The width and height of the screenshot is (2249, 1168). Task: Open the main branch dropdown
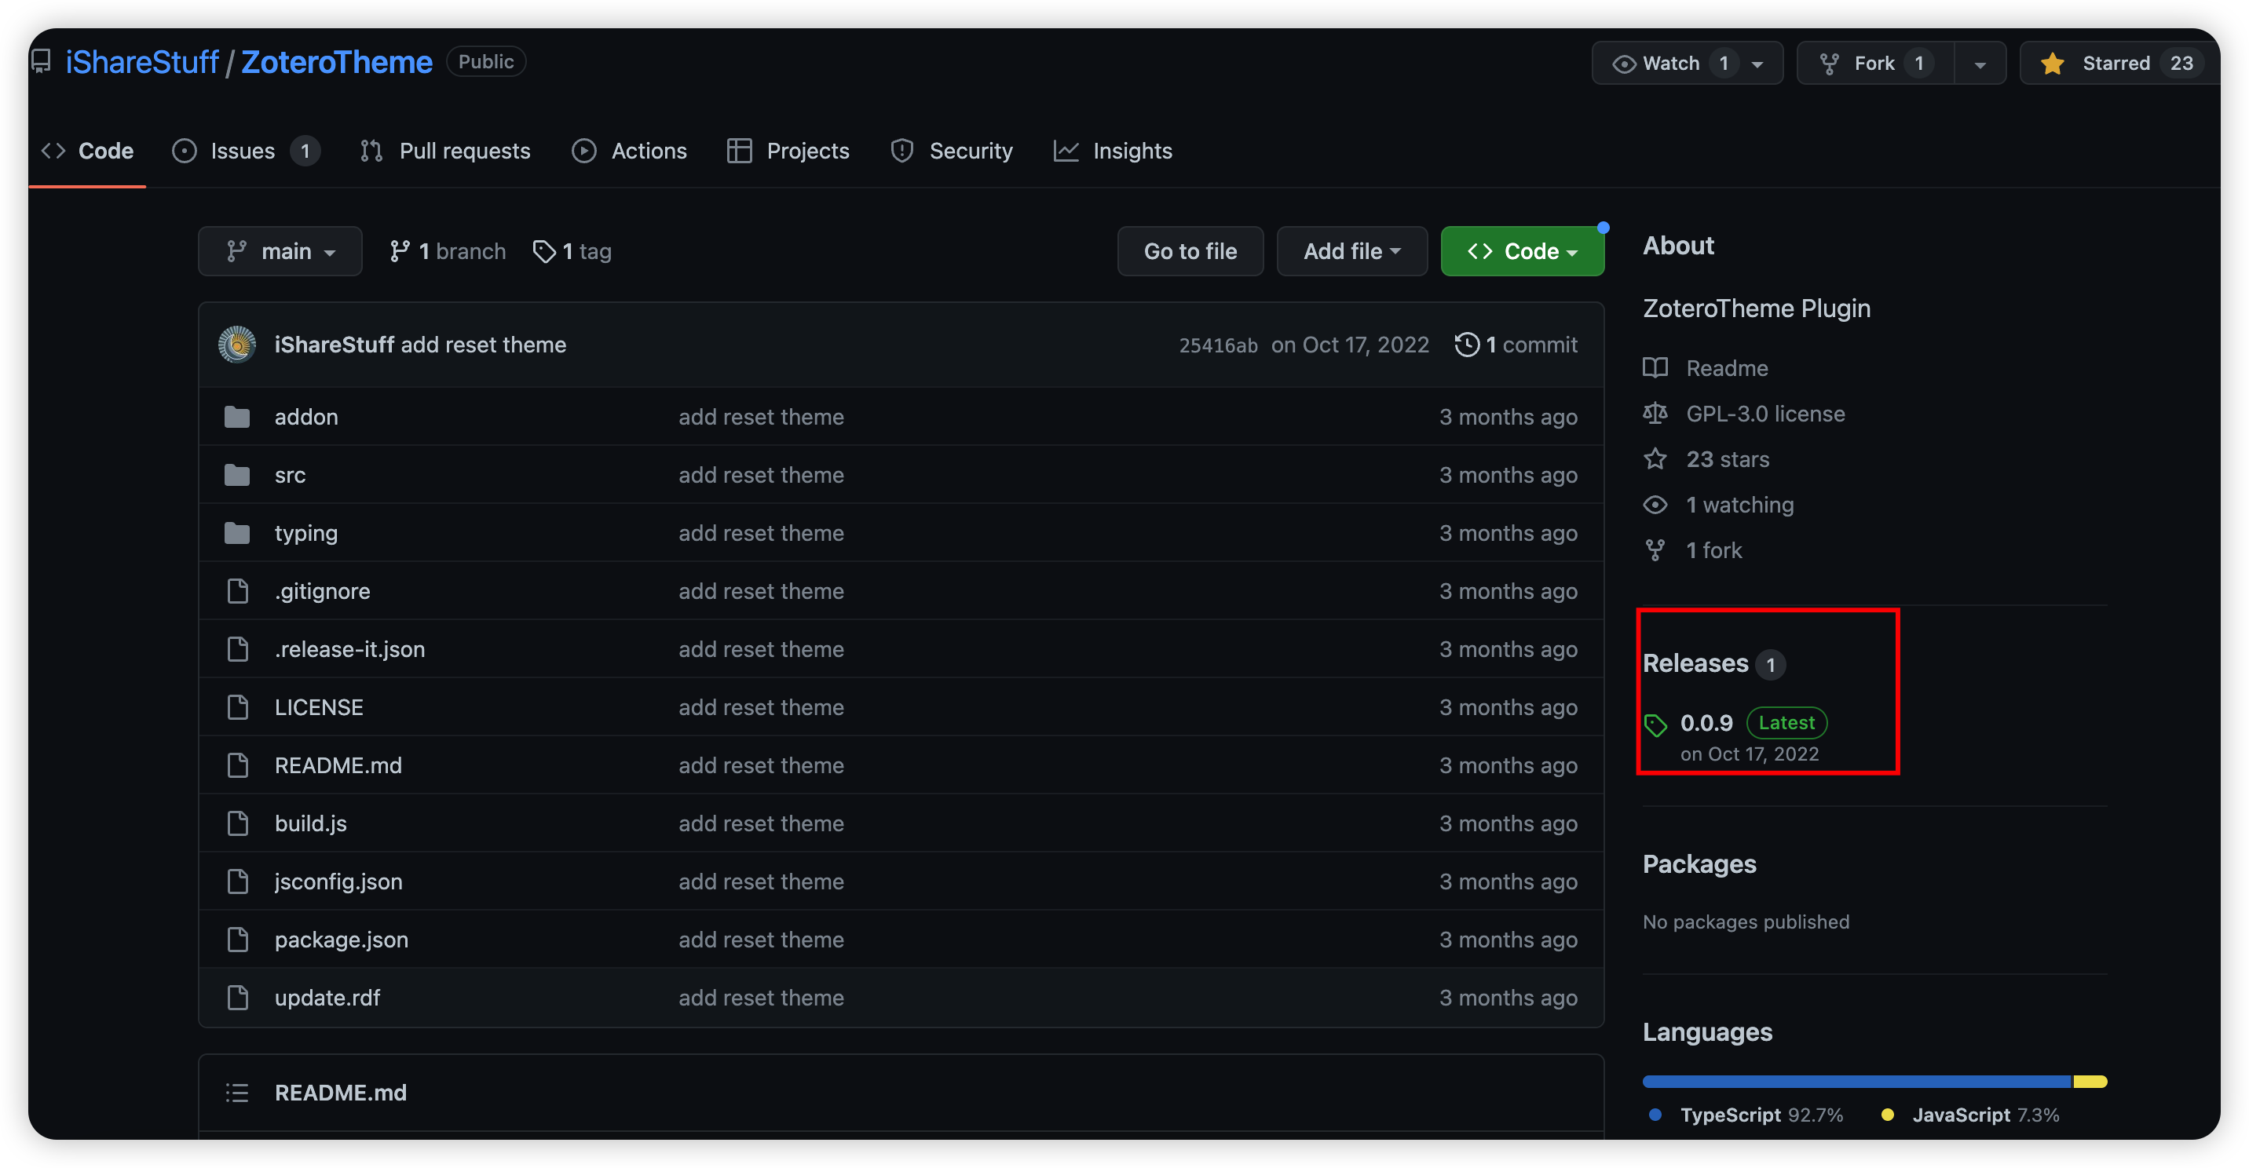pos(280,251)
